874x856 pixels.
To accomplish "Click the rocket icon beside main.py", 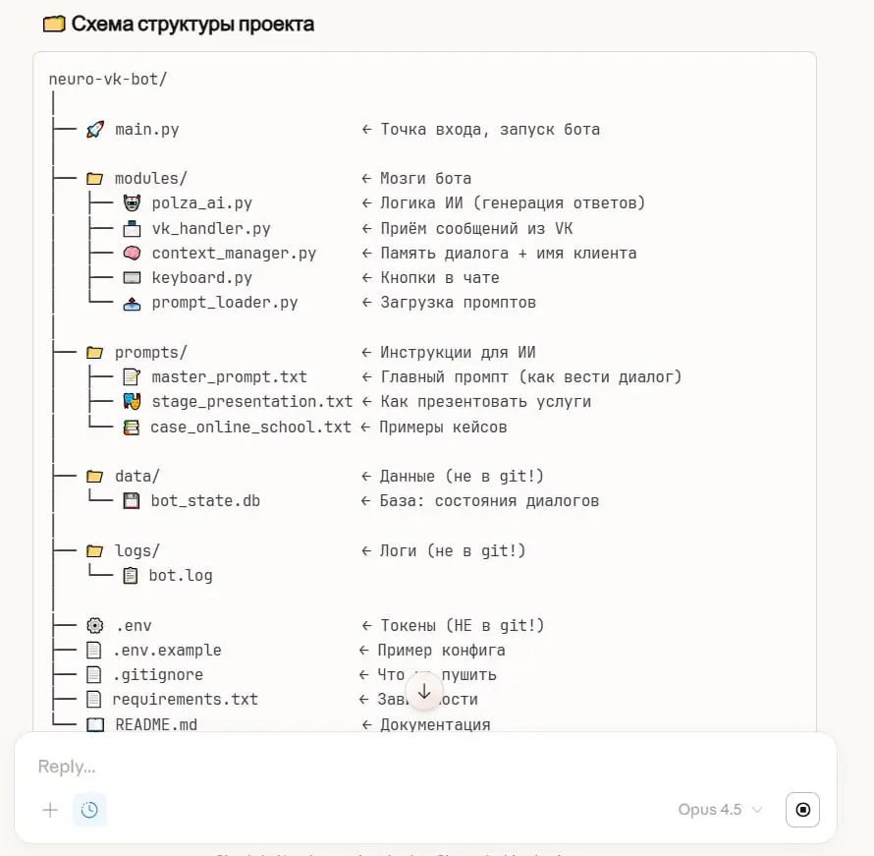I will tap(95, 130).
